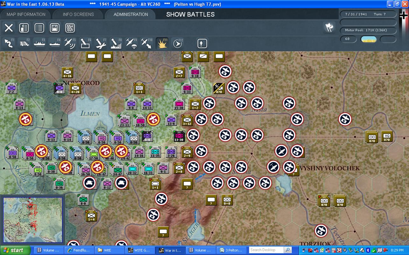Select the 9-18 magenta unit counter
409x255 pixels.
pos(195,73)
